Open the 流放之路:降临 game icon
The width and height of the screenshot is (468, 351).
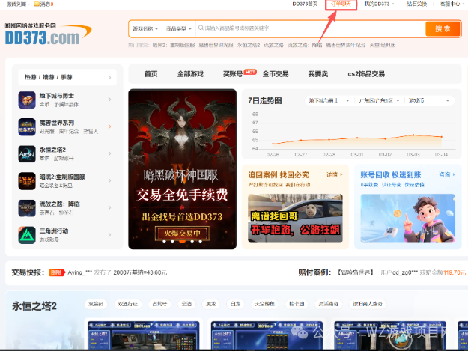click(27, 208)
